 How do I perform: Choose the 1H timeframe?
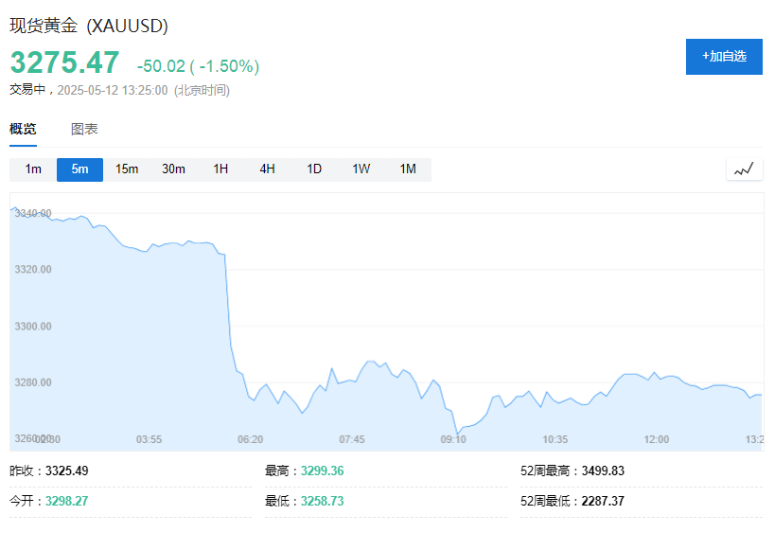[220, 169]
